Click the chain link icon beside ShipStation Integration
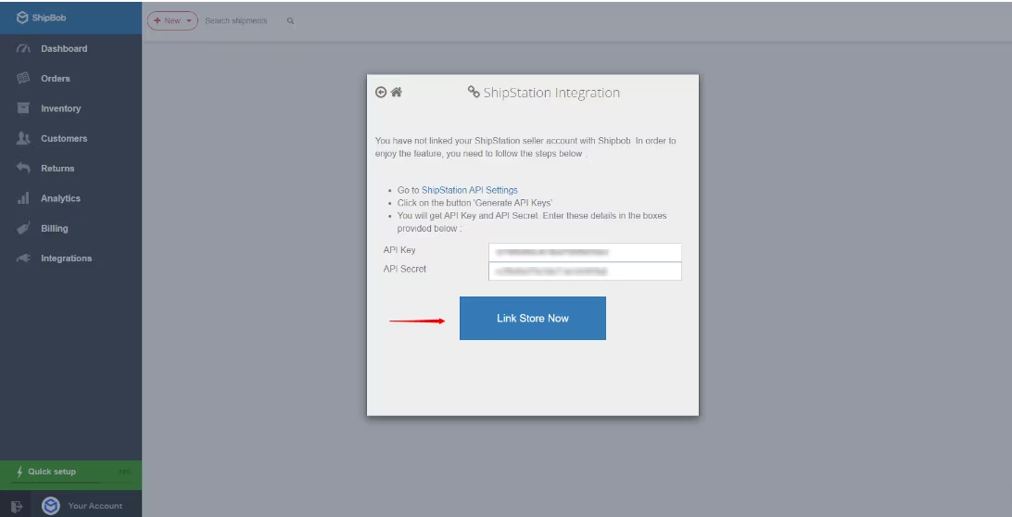The width and height of the screenshot is (1012, 517). tap(474, 93)
